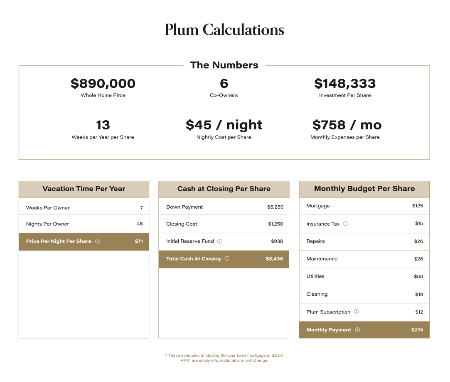This screenshot has height=382, width=450.
Task: Select the Monthly Budget Per Share header
Action: [x=364, y=189]
